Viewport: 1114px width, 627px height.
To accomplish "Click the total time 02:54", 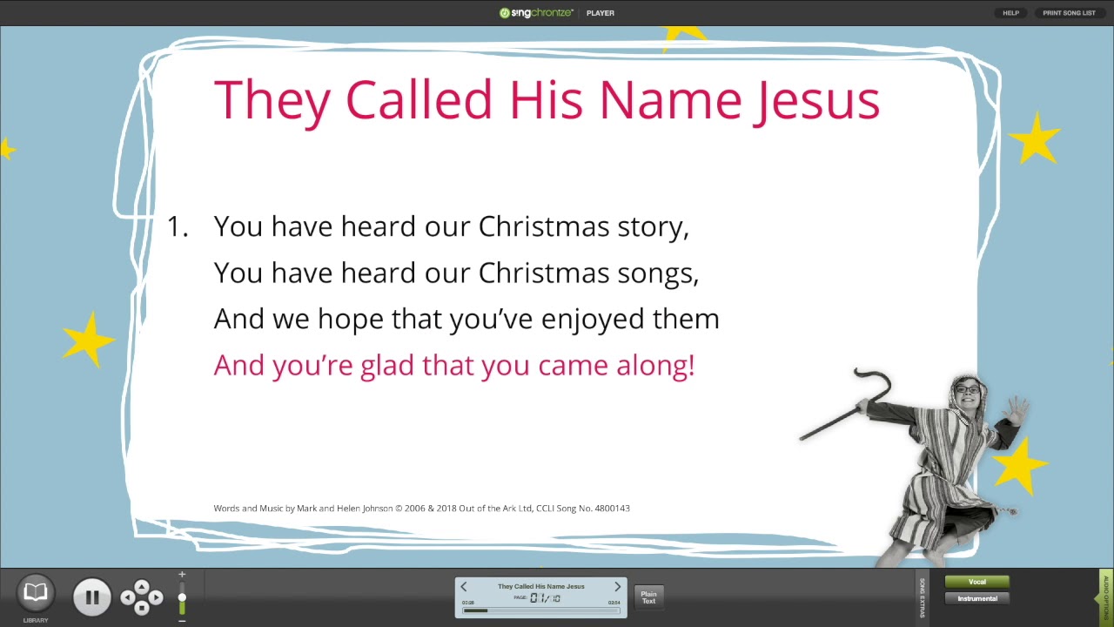I will 614,603.
